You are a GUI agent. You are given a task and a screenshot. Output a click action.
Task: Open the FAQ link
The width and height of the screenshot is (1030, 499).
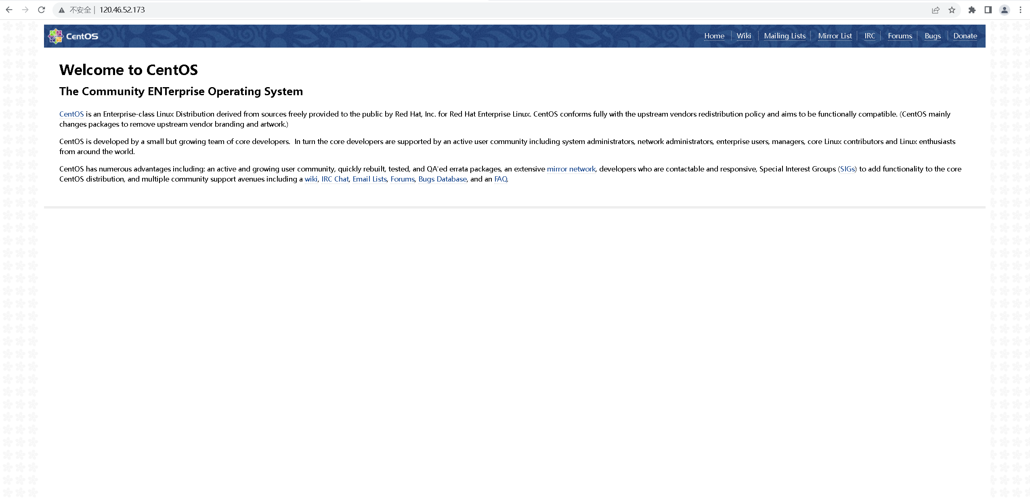500,179
